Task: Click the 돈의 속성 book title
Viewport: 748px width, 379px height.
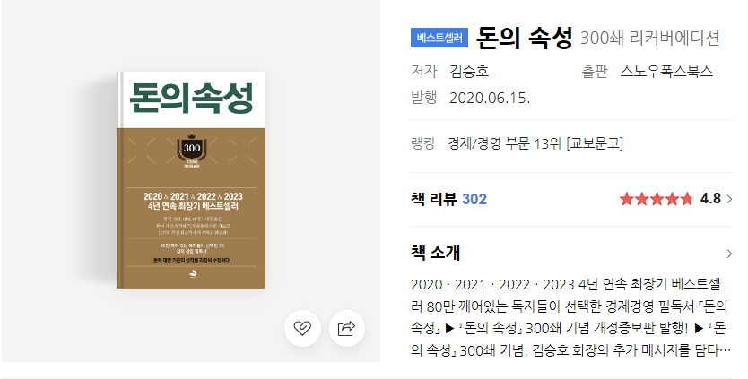Action: point(525,38)
